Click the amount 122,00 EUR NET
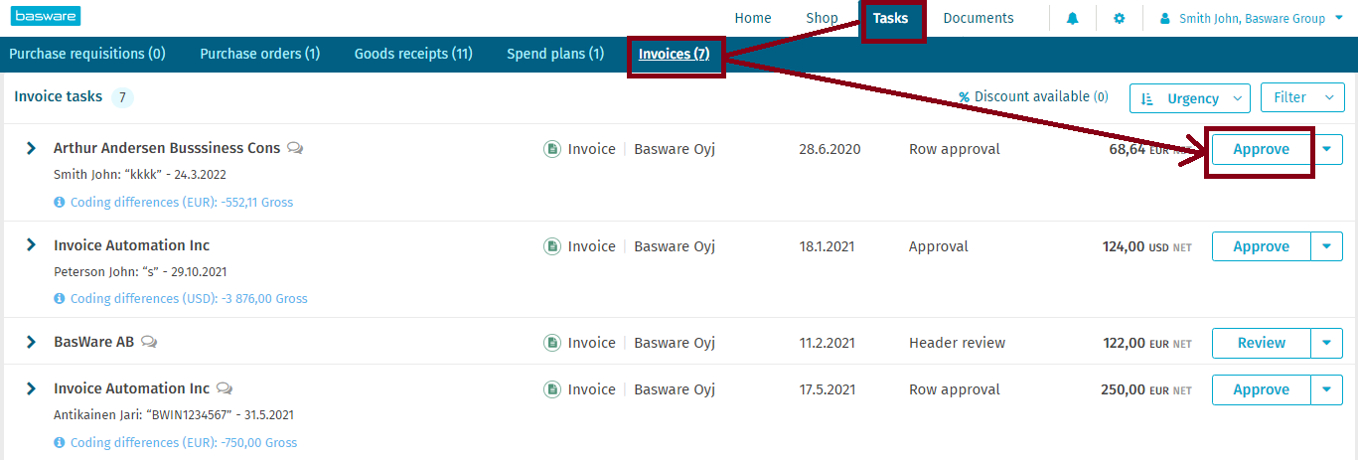This screenshot has height=460, width=1358. (x=1147, y=343)
